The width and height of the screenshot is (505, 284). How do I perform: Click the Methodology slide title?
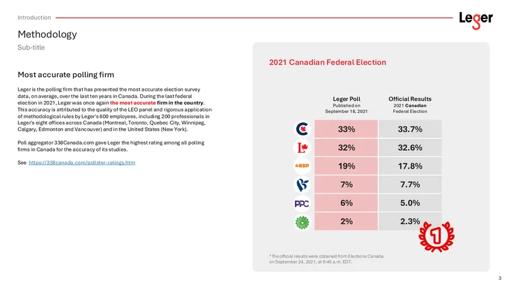click(47, 34)
